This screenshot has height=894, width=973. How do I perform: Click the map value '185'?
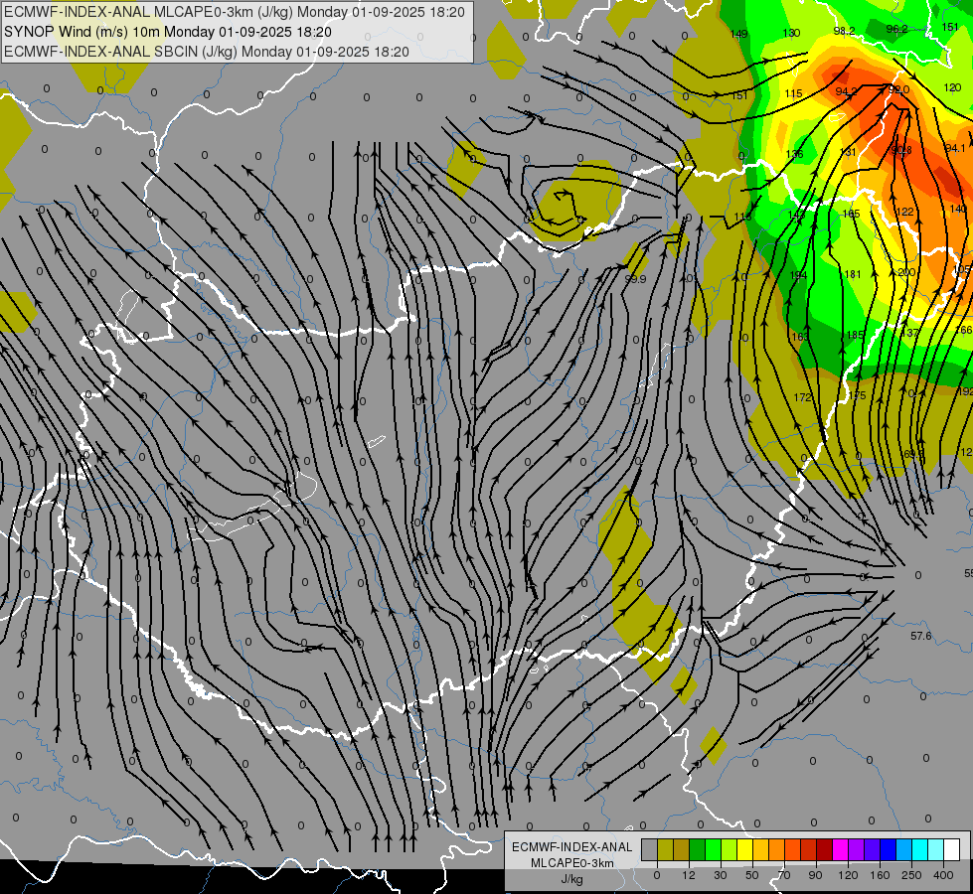(x=855, y=335)
